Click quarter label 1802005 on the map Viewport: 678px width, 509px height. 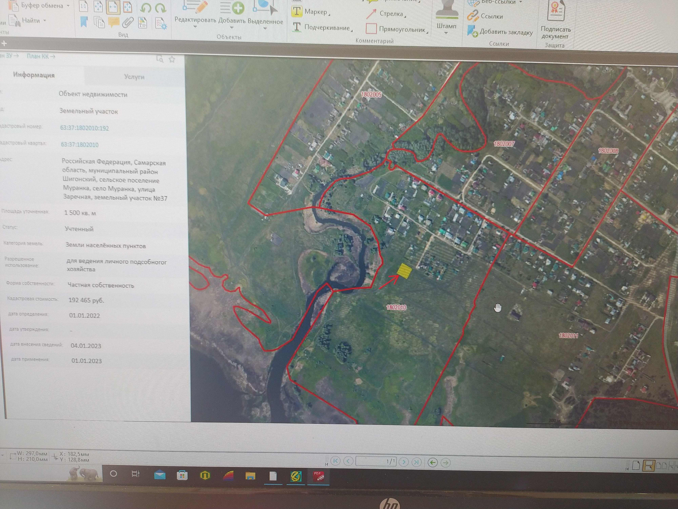(x=371, y=95)
